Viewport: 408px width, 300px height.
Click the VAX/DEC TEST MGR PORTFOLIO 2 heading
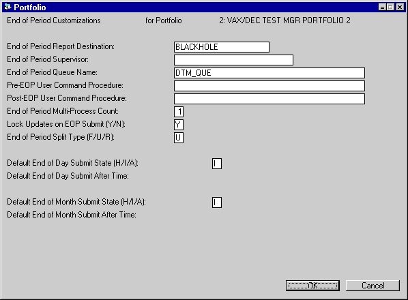(x=285, y=20)
